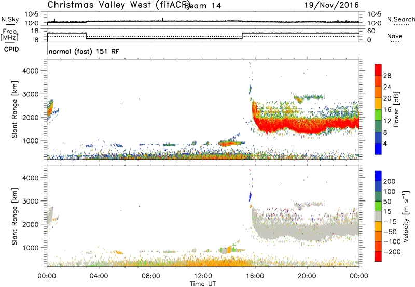Click the '08:00' time axis tick label

click(151, 276)
